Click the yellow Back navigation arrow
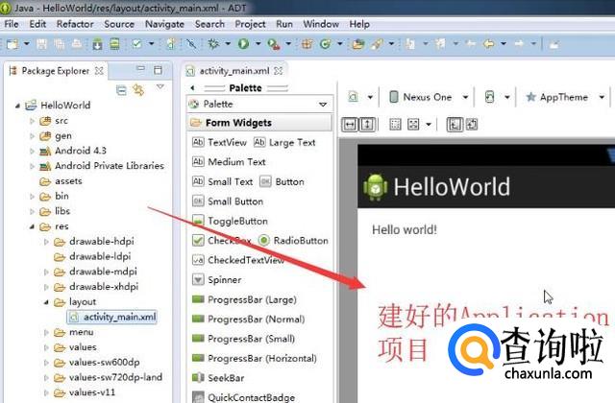This screenshot has width=615, height=403. pyautogui.click(x=489, y=44)
